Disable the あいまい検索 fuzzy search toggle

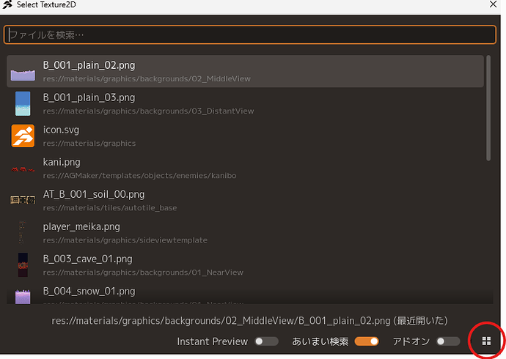(x=367, y=341)
